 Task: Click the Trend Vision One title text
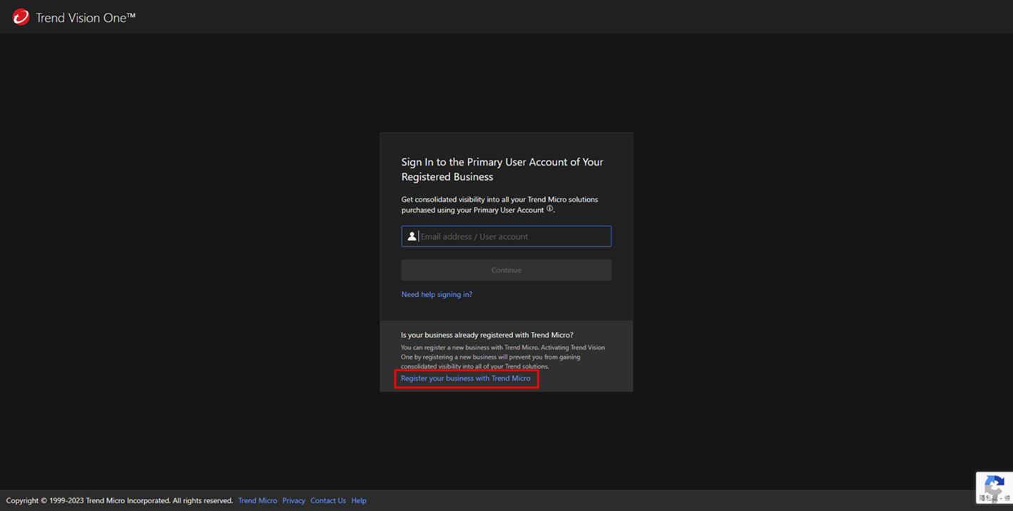pyautogui.click(x=86, y=18)
